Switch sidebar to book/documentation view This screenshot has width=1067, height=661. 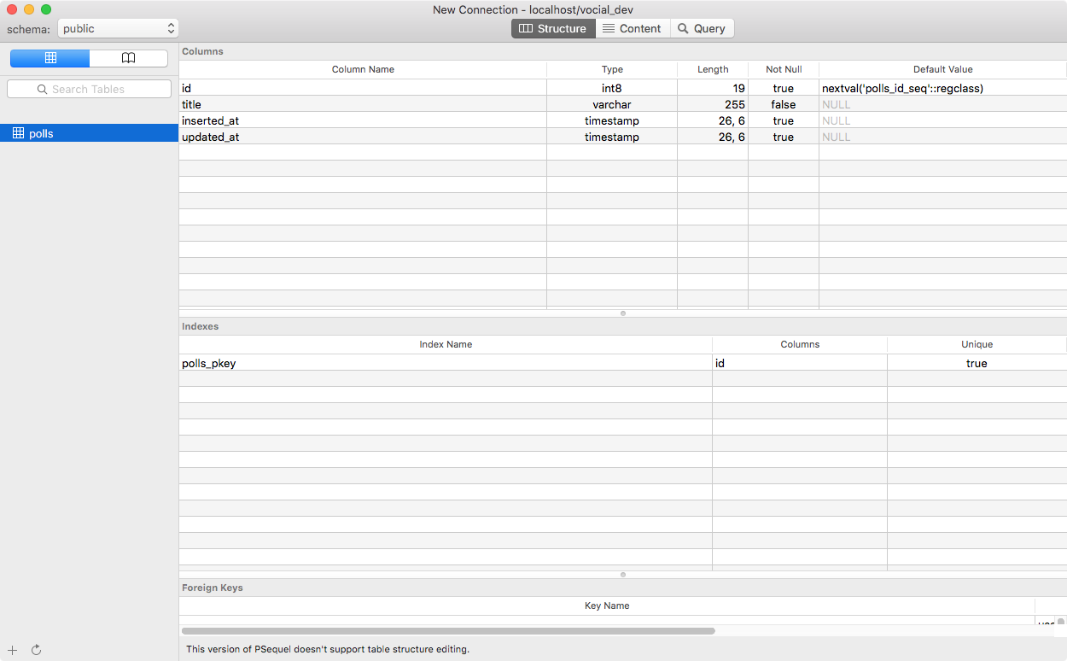128,58
